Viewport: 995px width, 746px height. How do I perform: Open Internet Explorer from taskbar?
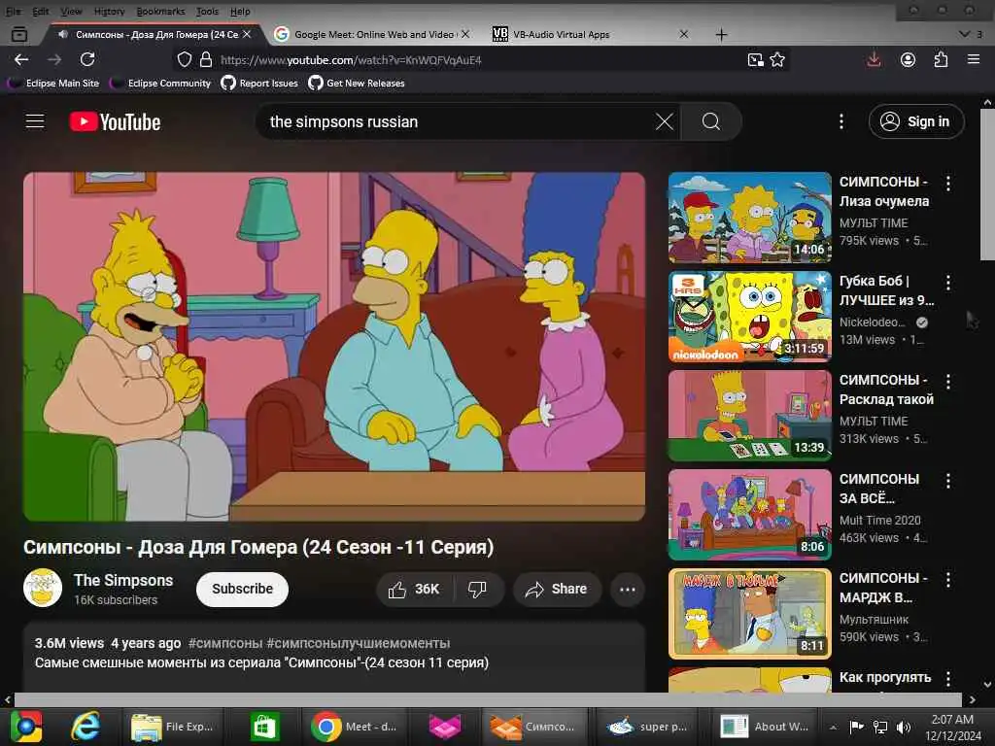[86, 727]
